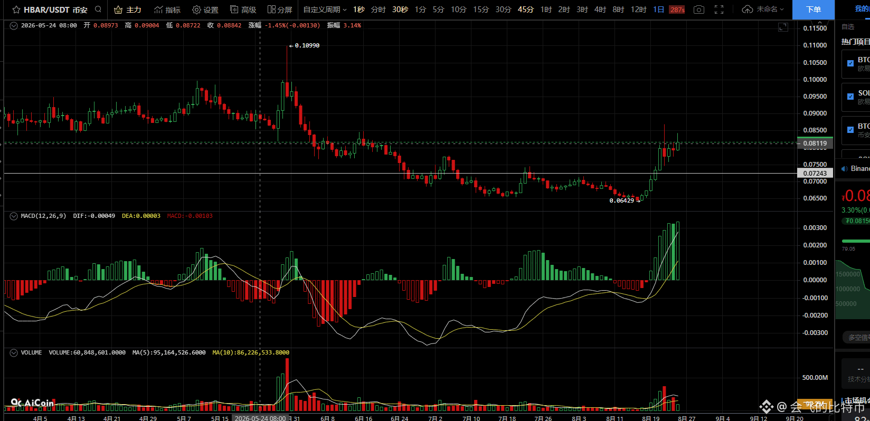Select the 1日 timeframe tab
870x421 pixels.
click(658, 9)
